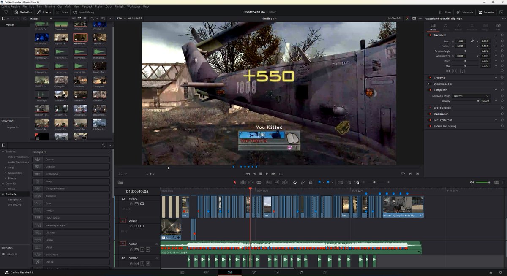Choose the Trim Edit Mode tool

[x=243, y=182]
